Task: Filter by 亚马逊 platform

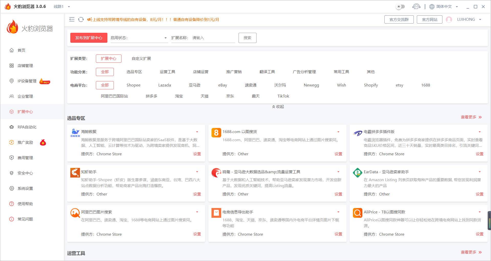Action: [x=195, y=85]
